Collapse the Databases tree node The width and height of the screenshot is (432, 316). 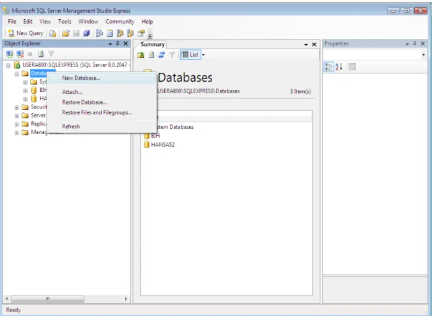[17, 74]
